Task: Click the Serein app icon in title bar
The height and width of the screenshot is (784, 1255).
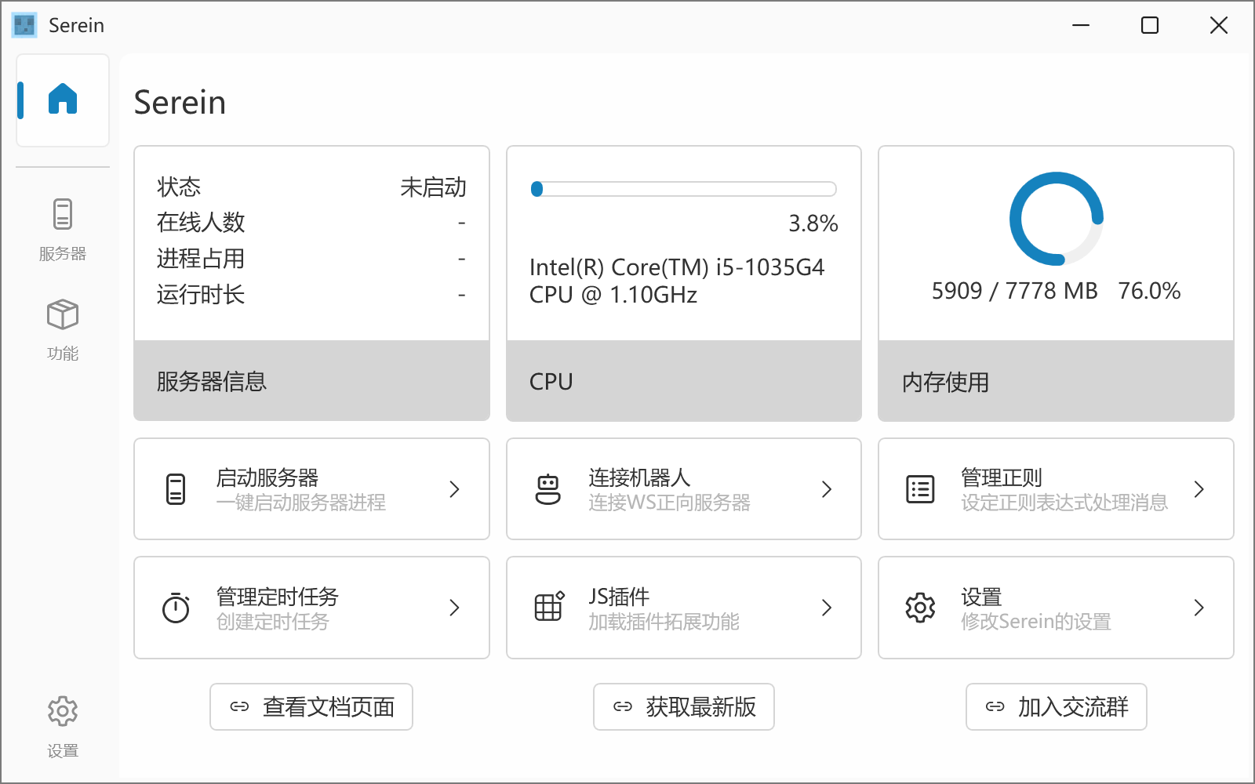Action: point(24,25)
